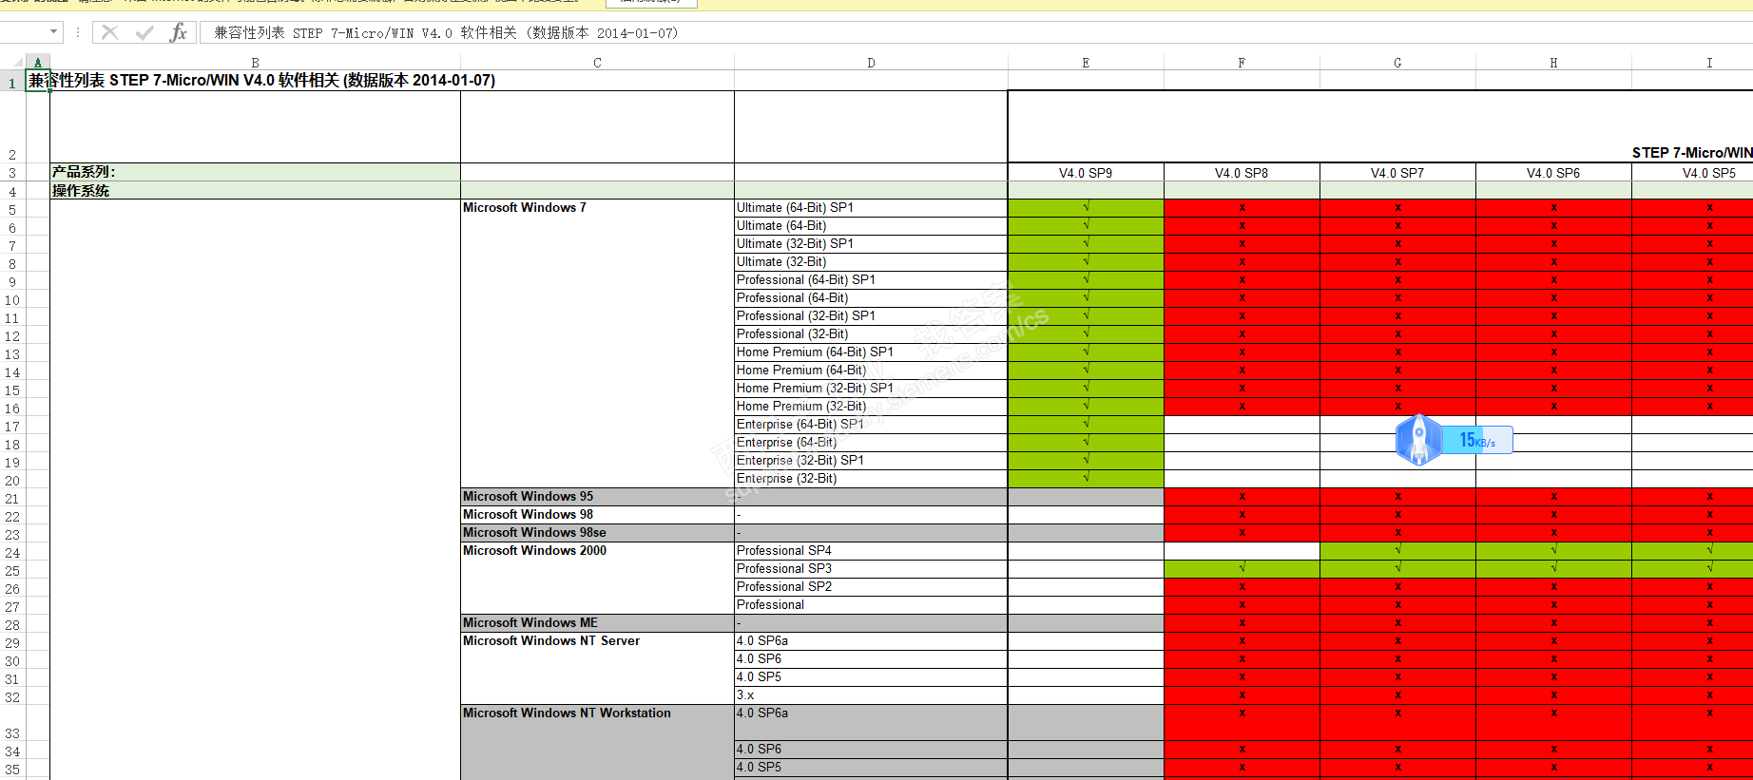Select the 操作系统 cell
This screenshot has width=1753, height=780.
pyautogui.click(x=255, y=190)
